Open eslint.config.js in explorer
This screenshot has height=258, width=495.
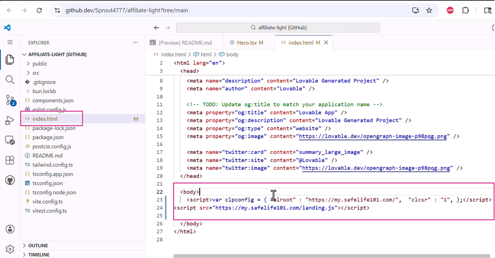click(49, 109)
